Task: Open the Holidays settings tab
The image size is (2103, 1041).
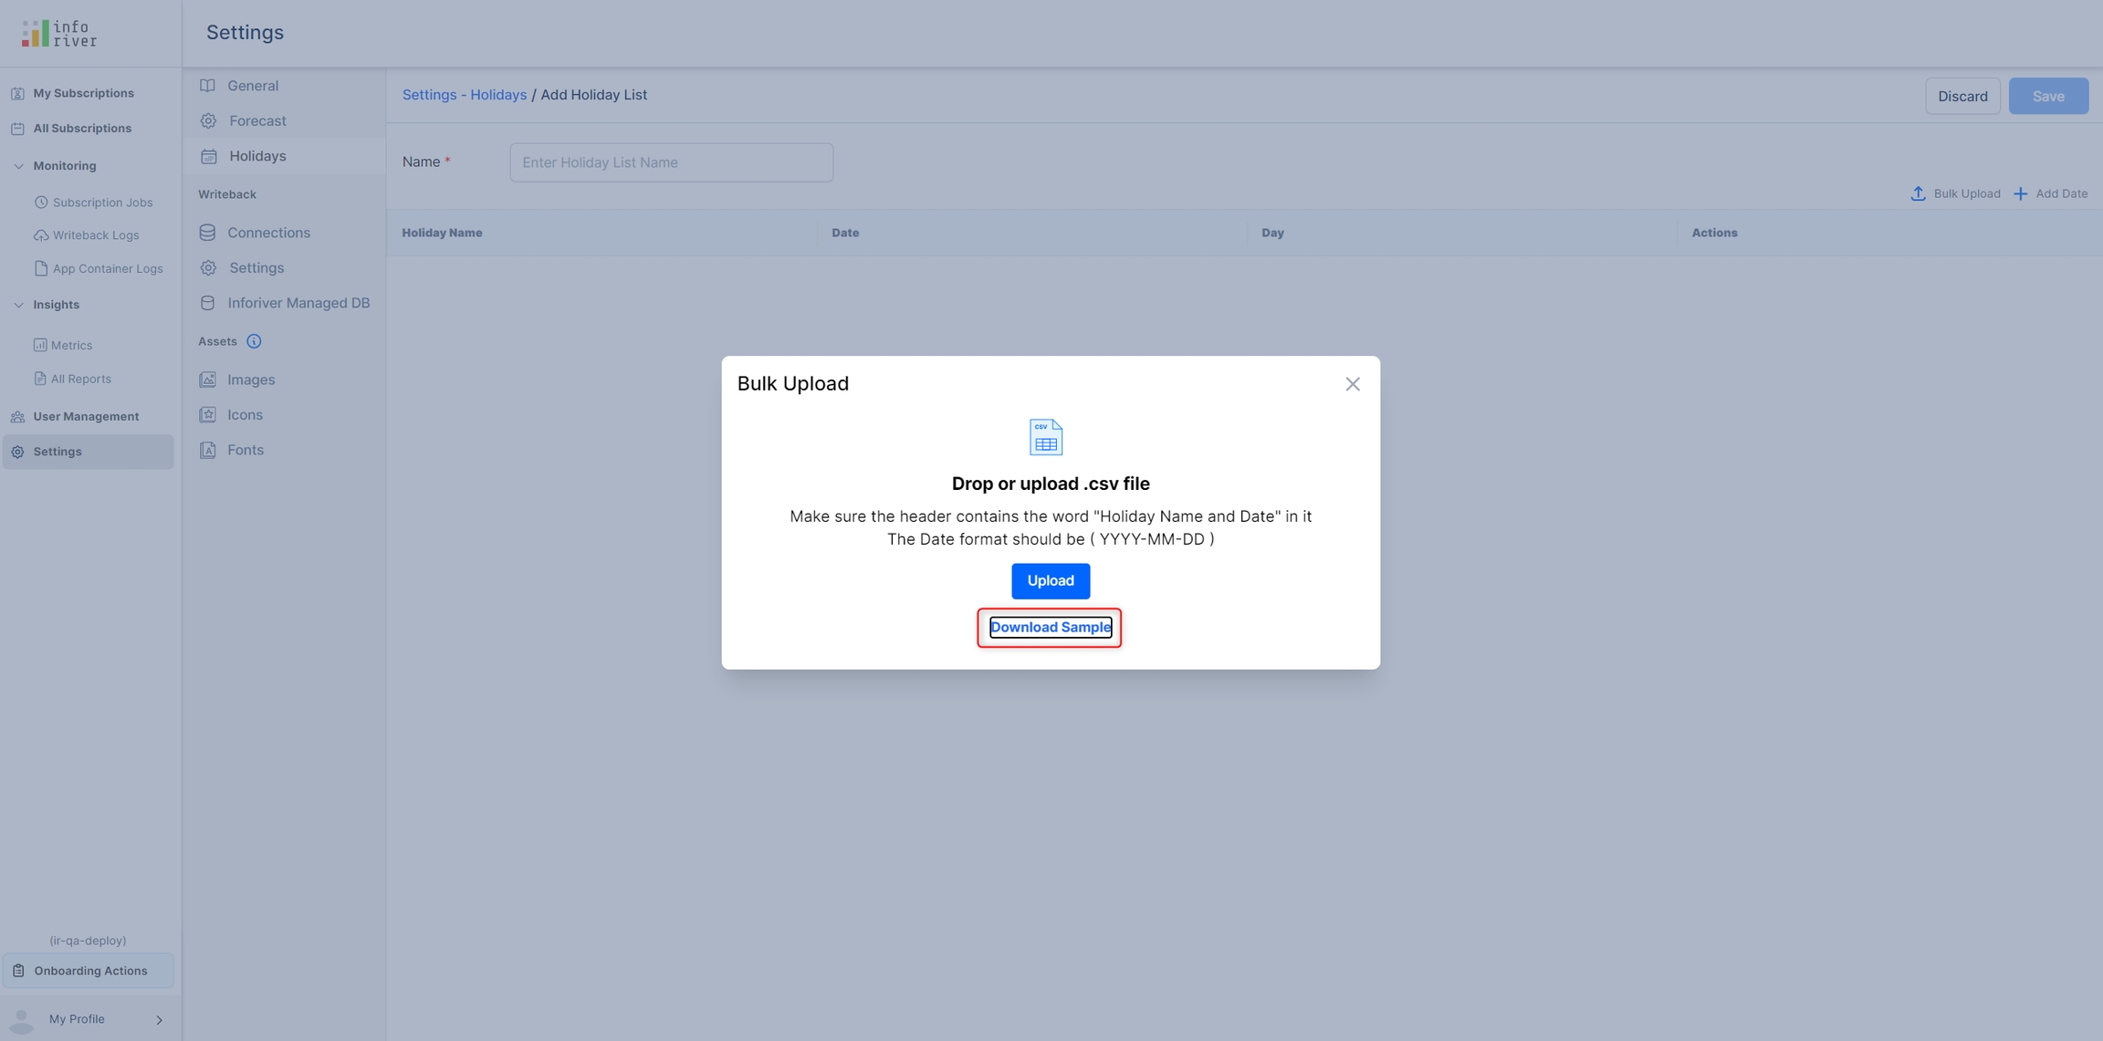Action: (x=257, y=156)
